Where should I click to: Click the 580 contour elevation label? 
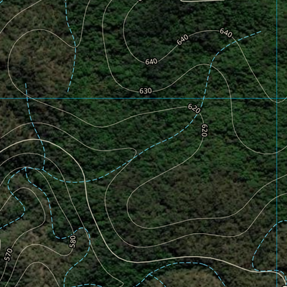click(x=72, y=242)
